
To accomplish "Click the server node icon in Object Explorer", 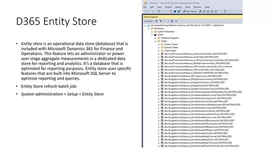I will coord(148,25).
